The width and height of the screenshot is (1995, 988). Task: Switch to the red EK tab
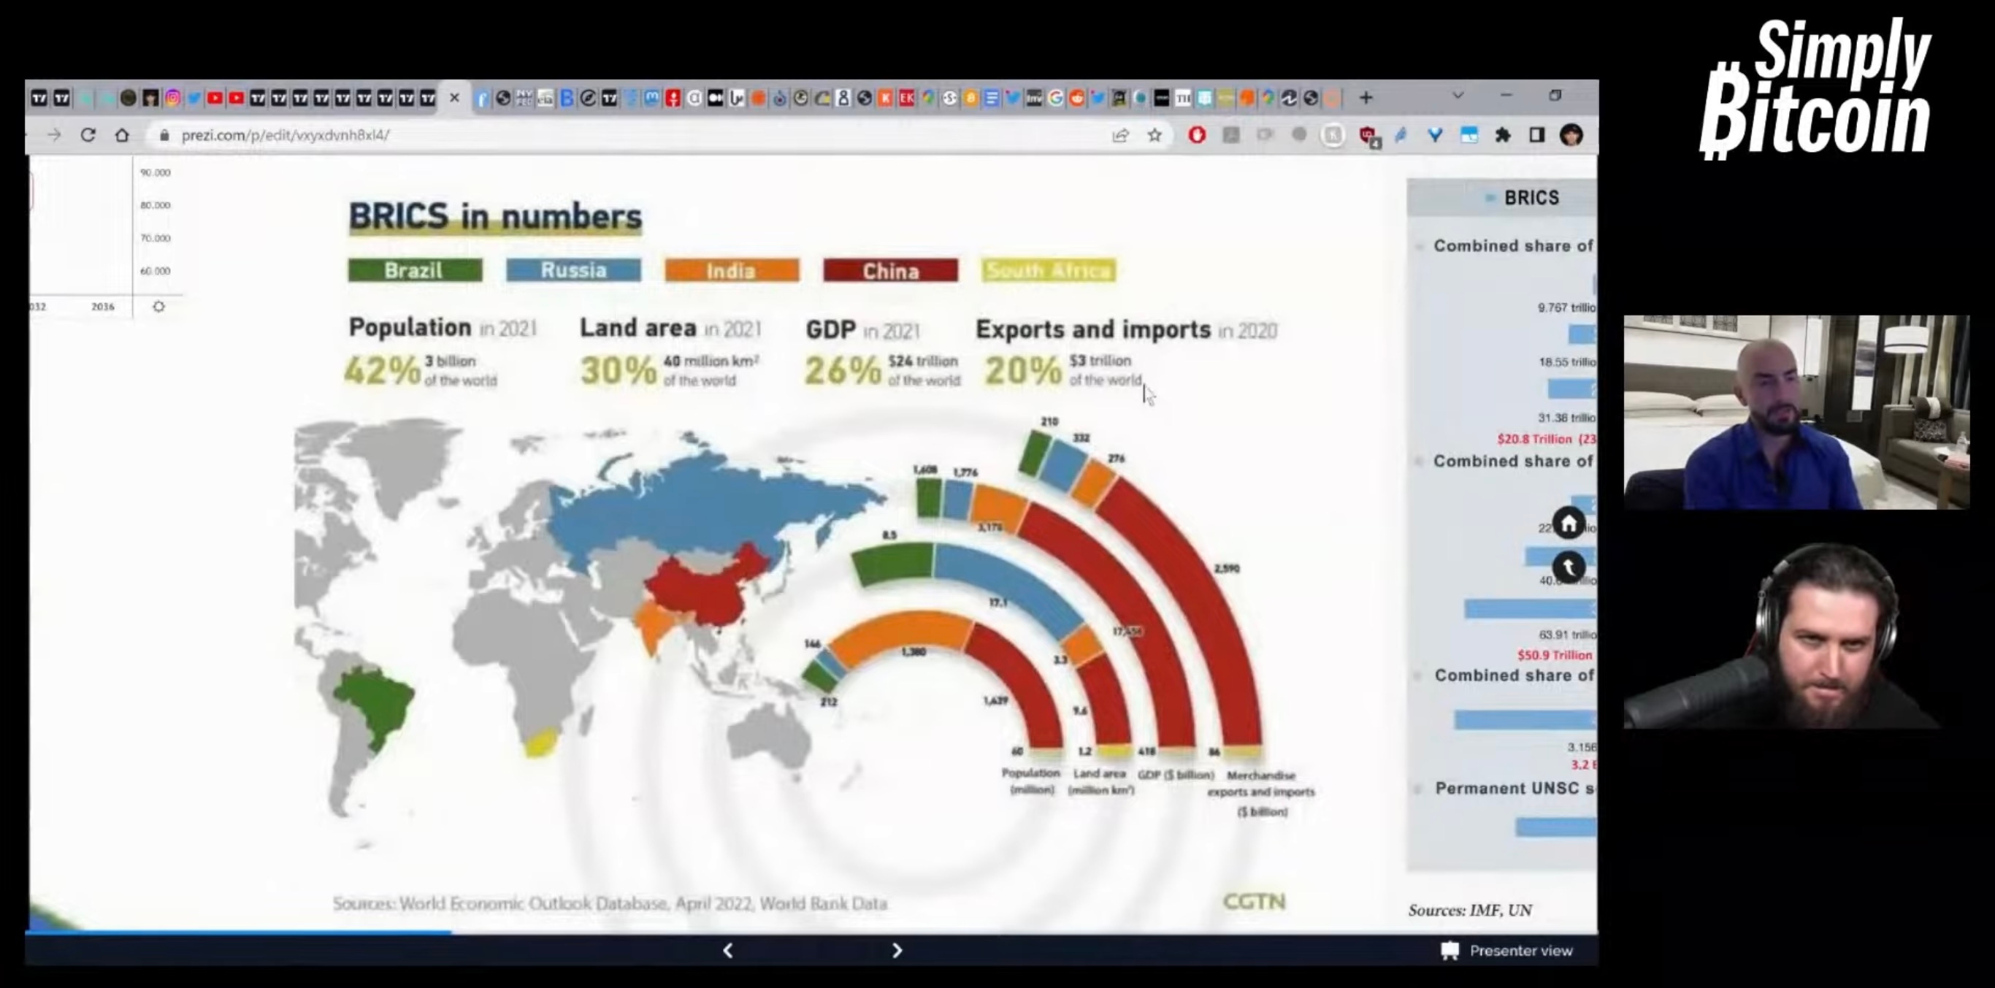[x=906, y=98]
